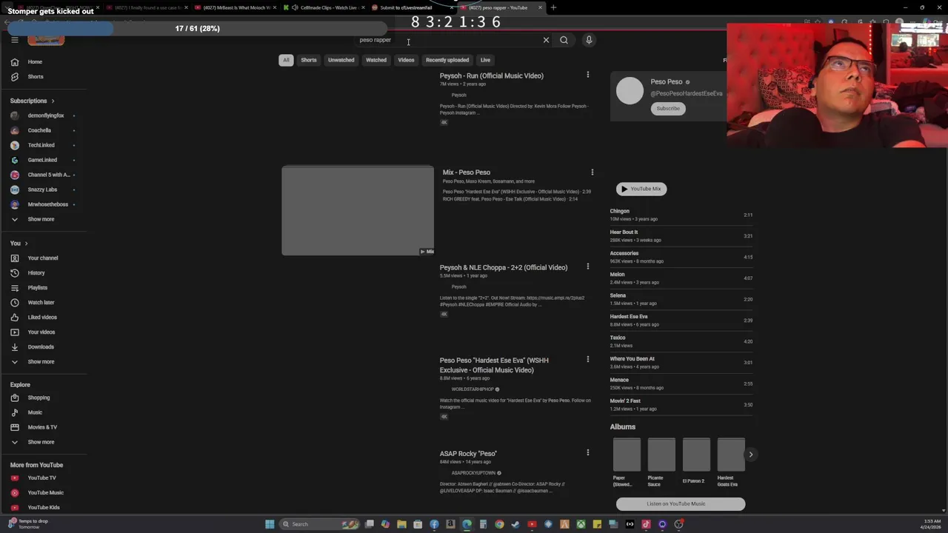This screenshot has width=948, height=533.
Task: Open ASAP Rocky "Peso" video title
Action: coord(468,454)
